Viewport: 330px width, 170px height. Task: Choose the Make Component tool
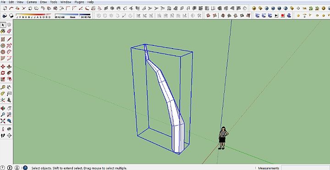[x=9, y=25]
